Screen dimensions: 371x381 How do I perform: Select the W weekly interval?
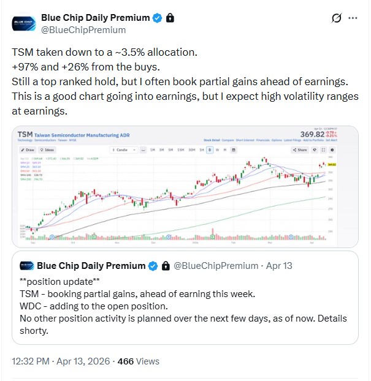(218, 149)
